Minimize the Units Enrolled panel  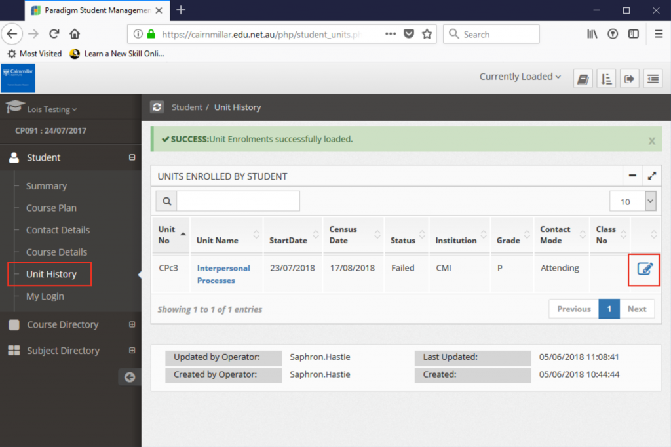pyautogui.click(x=632, y=176)
